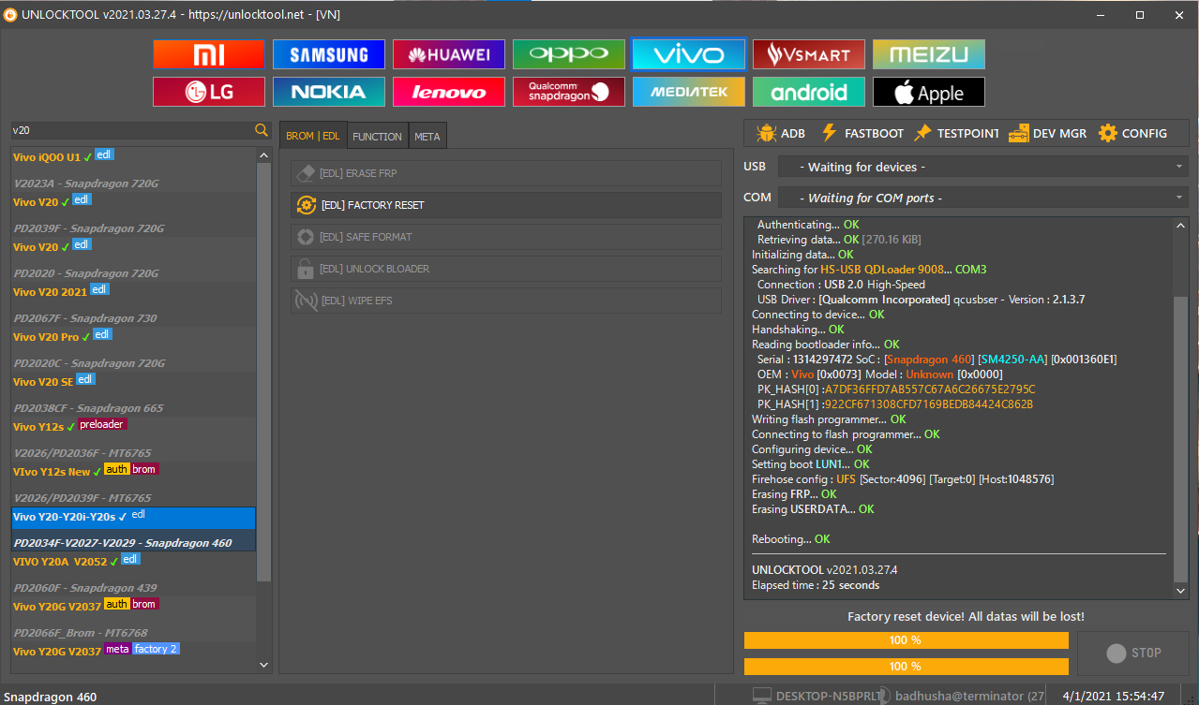Viewport: 1199px width, 705px height.
Task: Click DESKTOP-N5BPRLT in status bar
Action: [829, 697]
